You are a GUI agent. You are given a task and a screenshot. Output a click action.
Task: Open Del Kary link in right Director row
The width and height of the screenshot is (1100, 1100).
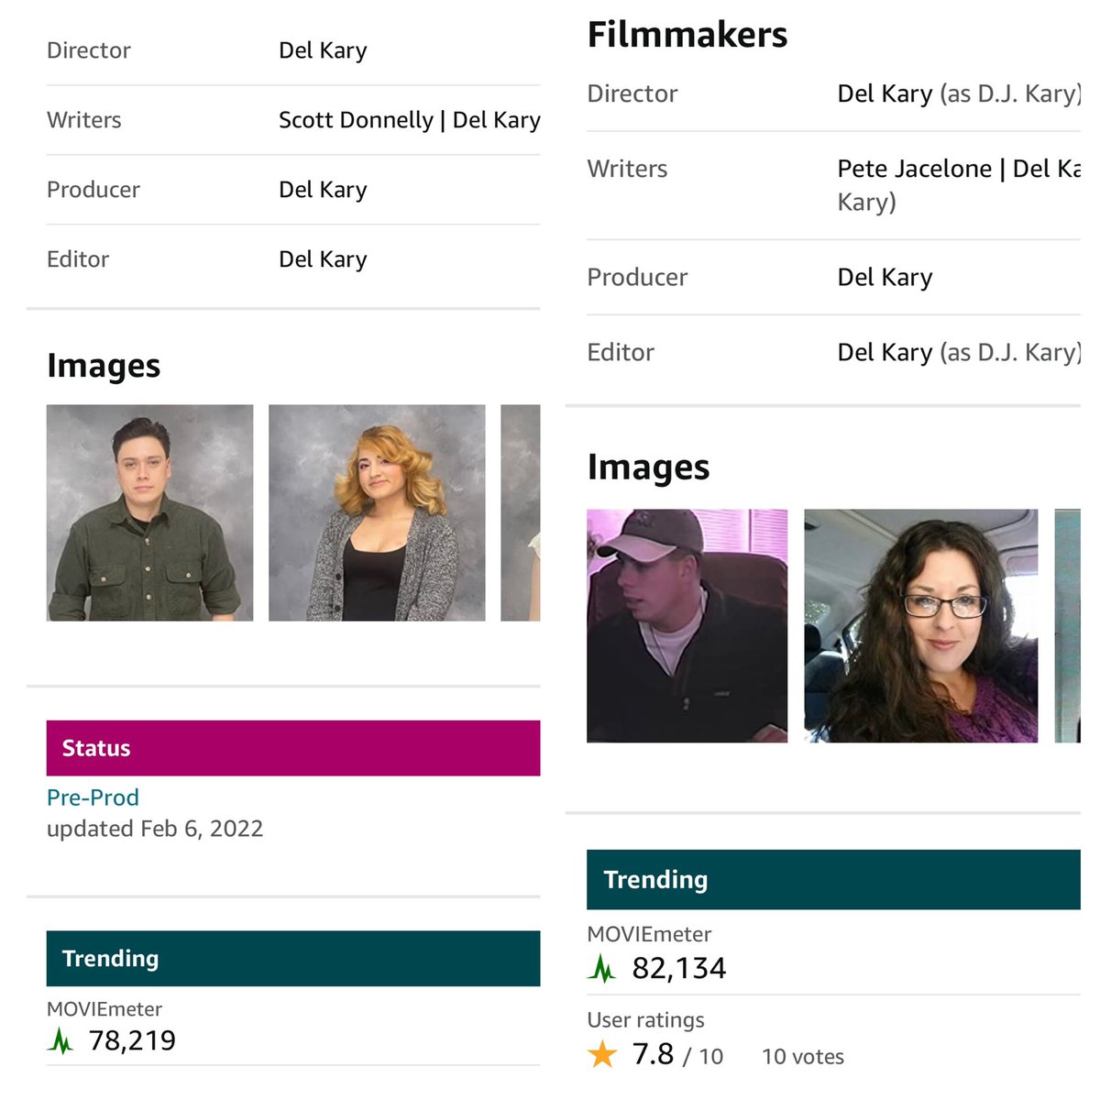885,93
